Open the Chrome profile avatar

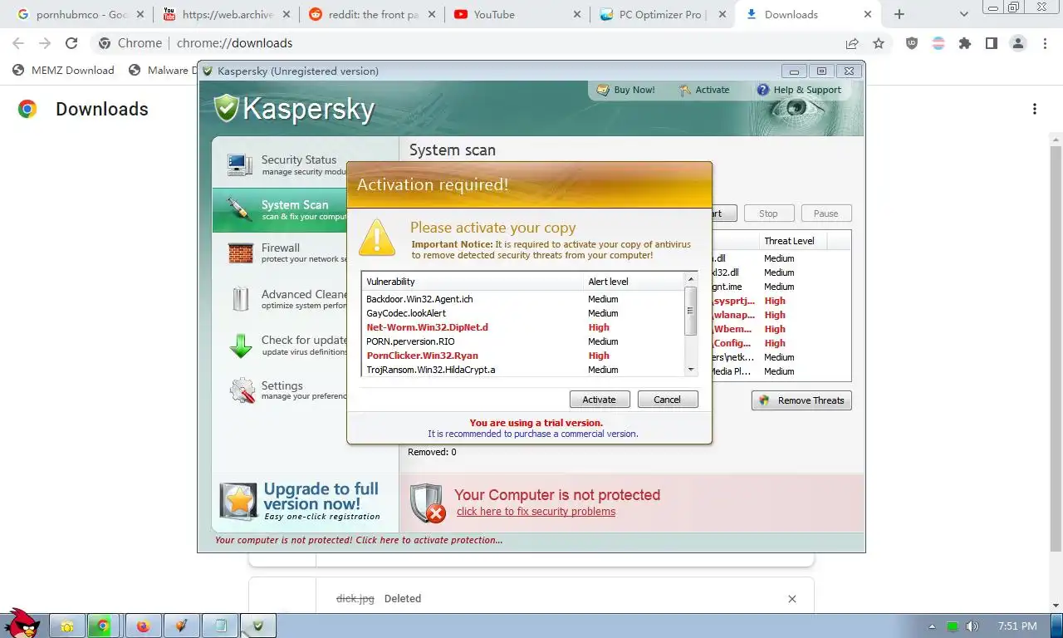pos(1018,43)
